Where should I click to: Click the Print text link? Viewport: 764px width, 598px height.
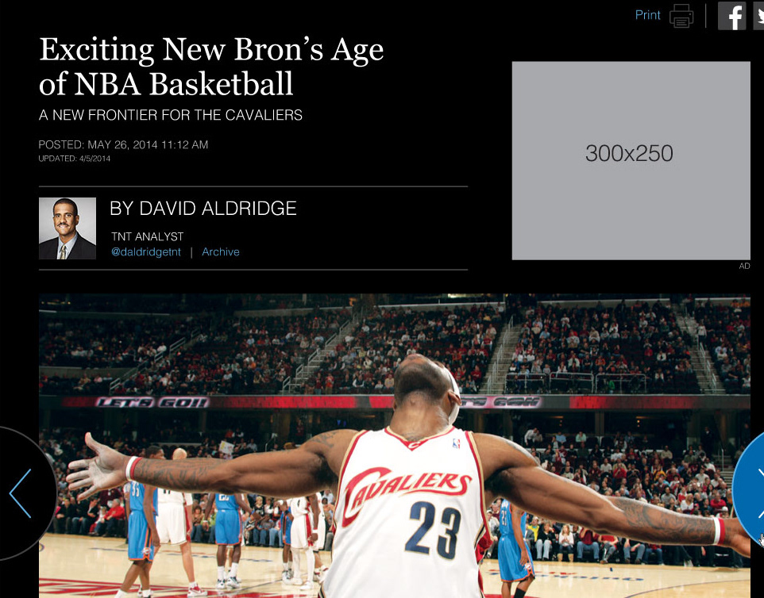pyautogui.click(x=647, y=15)
